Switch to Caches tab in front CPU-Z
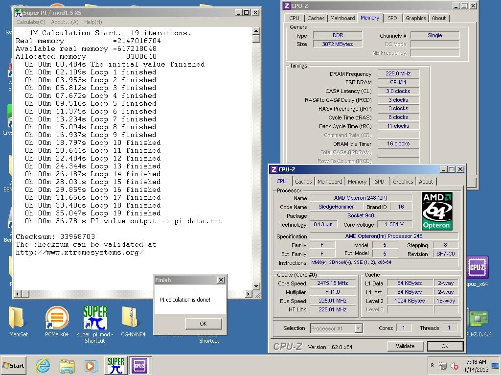The width and height of the screenshot is (501, 376). 303,182
